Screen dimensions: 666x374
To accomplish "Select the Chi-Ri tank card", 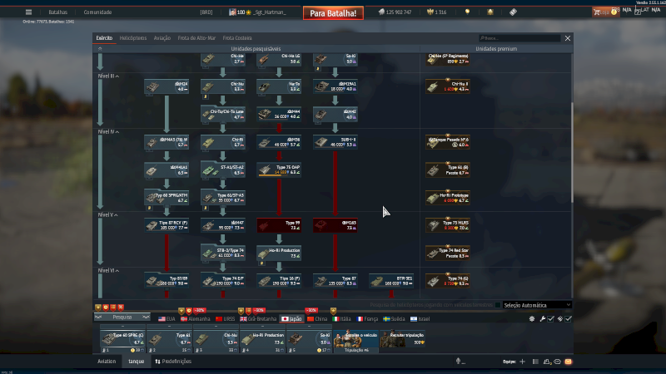I will pos(222,142).
